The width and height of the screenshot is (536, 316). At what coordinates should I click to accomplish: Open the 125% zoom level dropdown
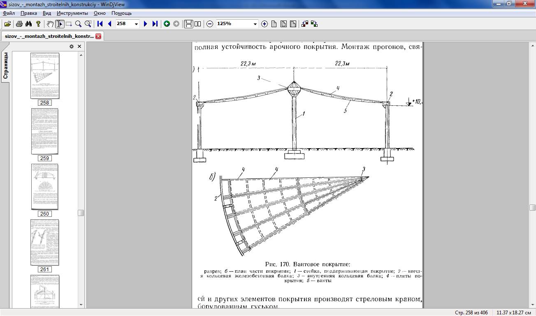256,24
